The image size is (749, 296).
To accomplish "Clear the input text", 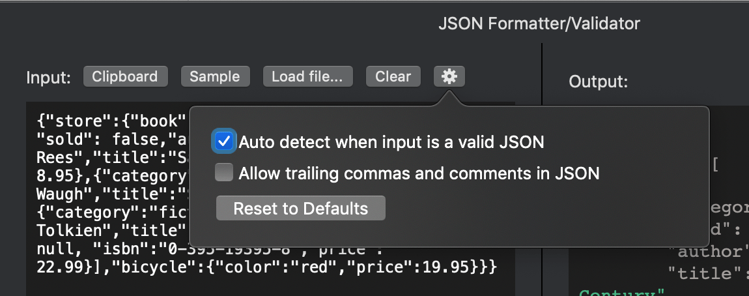I will pos(393,76).
